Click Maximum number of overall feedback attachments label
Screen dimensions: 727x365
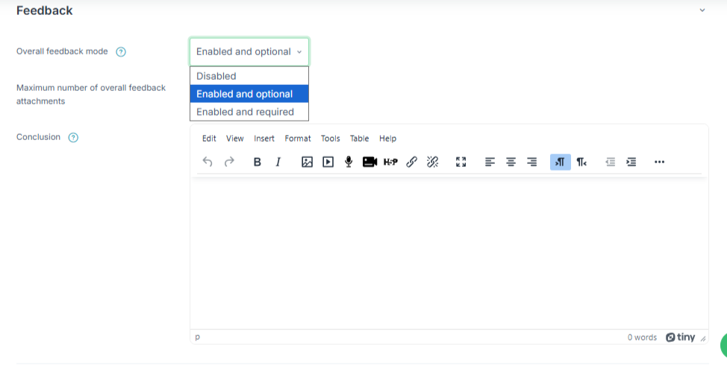[91, 95]
